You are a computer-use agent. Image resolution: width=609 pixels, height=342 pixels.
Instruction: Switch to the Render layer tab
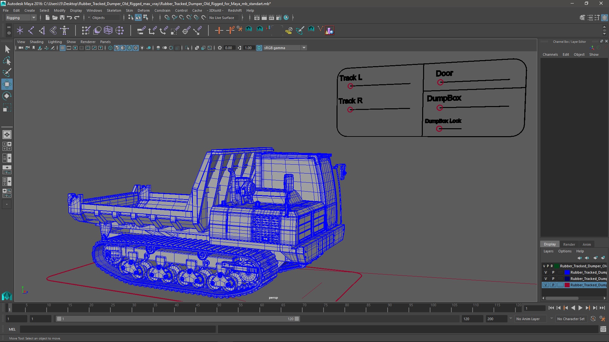pyautogui.click(x=569, y=244)
